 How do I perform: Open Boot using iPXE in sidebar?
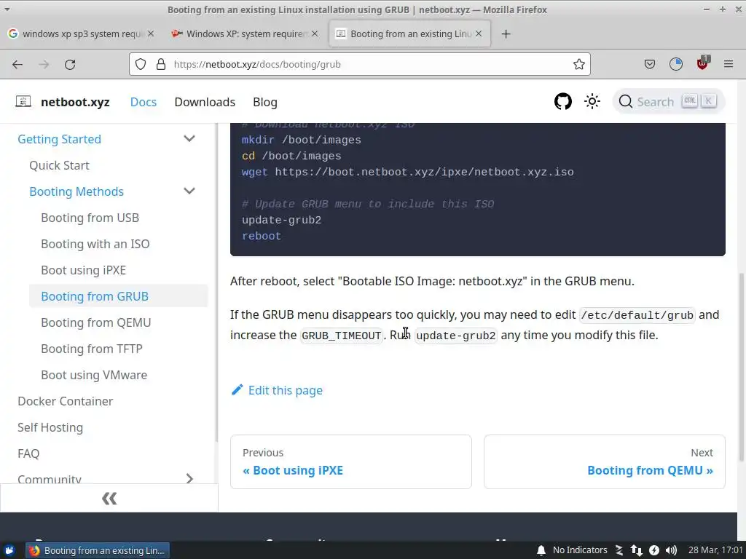83,269
